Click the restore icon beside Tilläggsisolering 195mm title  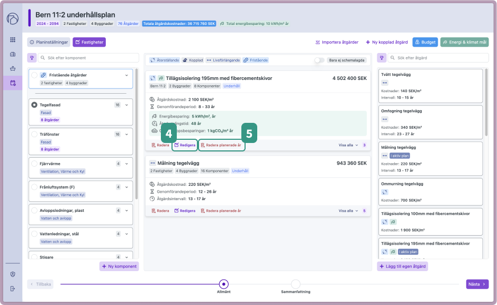152,78
